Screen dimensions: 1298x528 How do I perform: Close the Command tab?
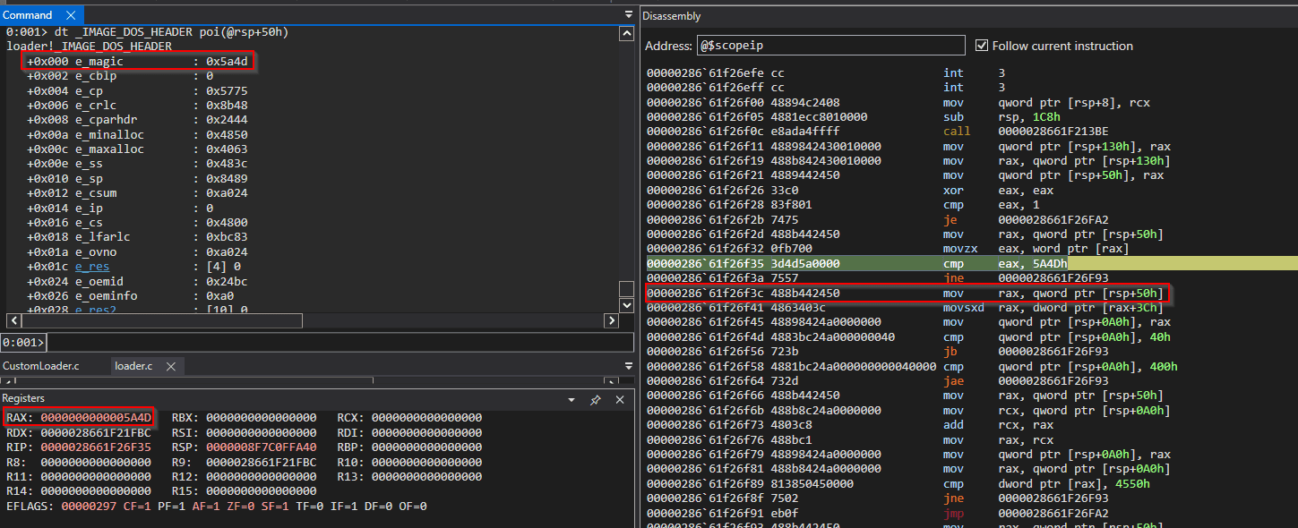pyautogui.click(x=73, y=15)
